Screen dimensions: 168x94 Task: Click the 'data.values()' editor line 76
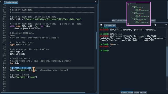coord(18,54)
